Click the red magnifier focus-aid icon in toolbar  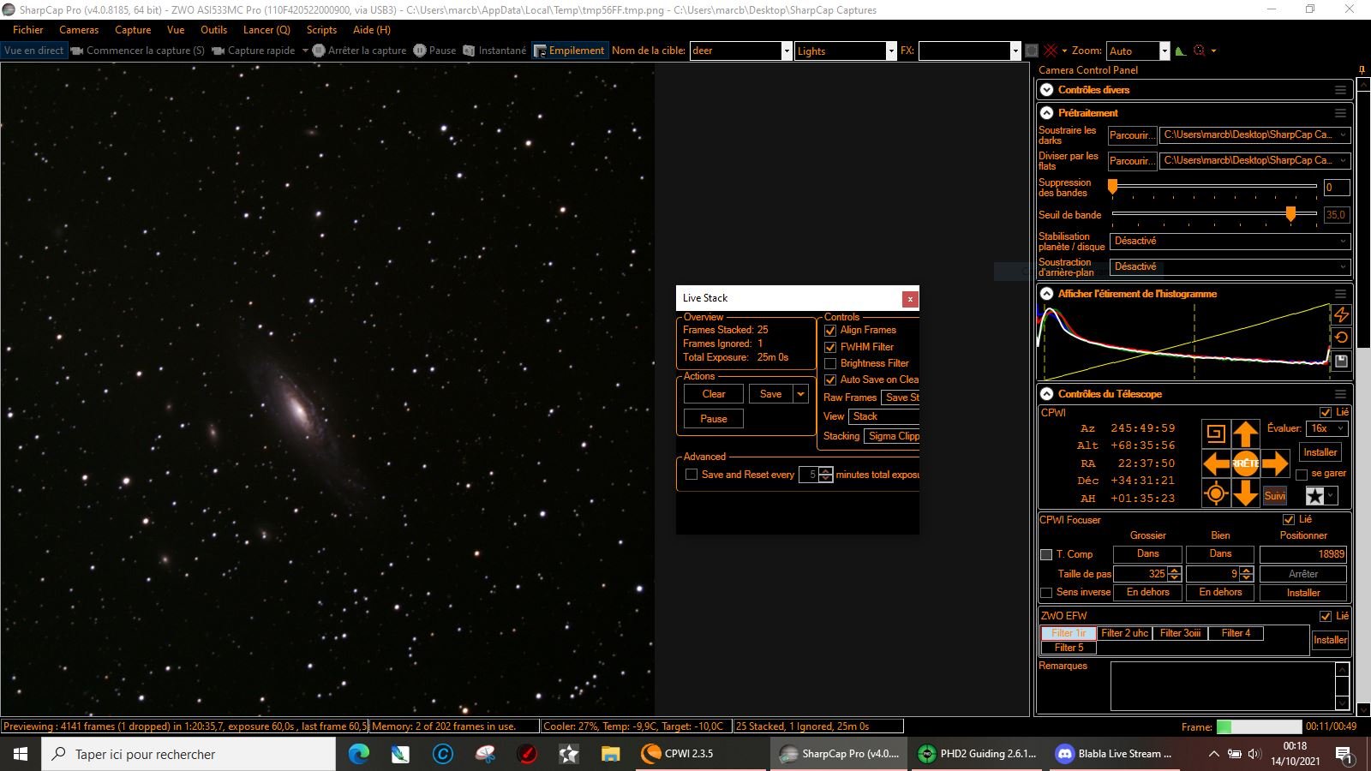(x=1200, y=51)
